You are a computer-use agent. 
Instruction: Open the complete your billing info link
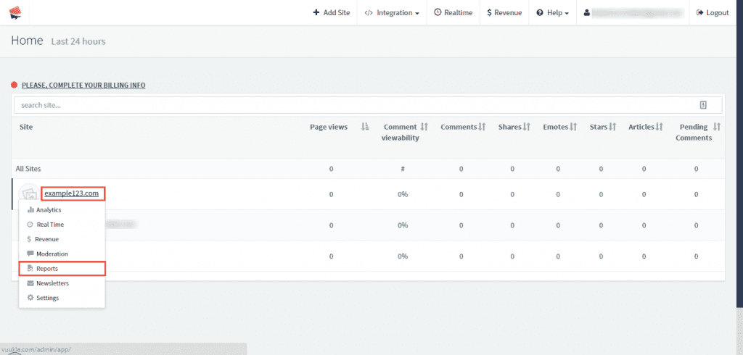pyautogui.click(x=83, y=85)
